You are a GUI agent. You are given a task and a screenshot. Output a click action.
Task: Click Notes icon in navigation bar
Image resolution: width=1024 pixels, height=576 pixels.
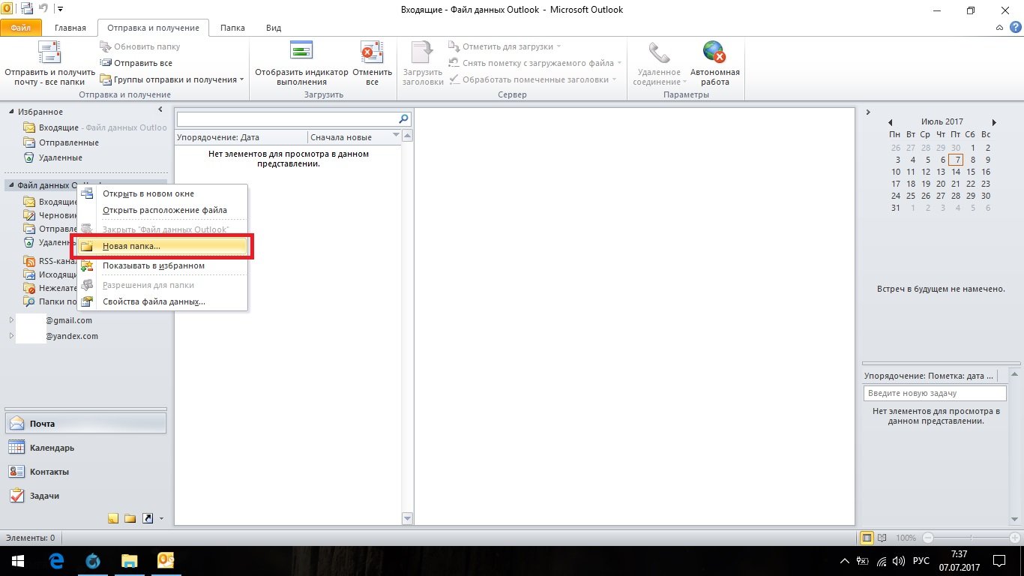113,518
